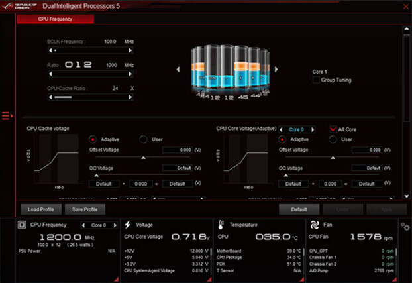
Task: Click Save Profile button
Action: [x=85, y=209]
